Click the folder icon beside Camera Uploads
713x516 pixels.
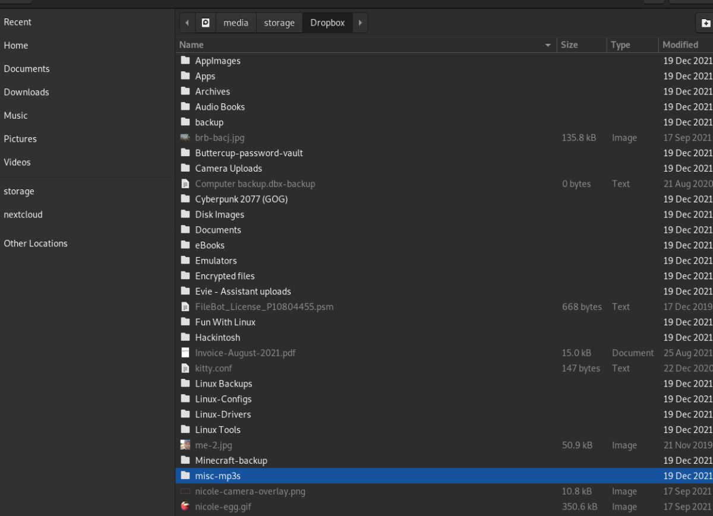click(185, 168)
